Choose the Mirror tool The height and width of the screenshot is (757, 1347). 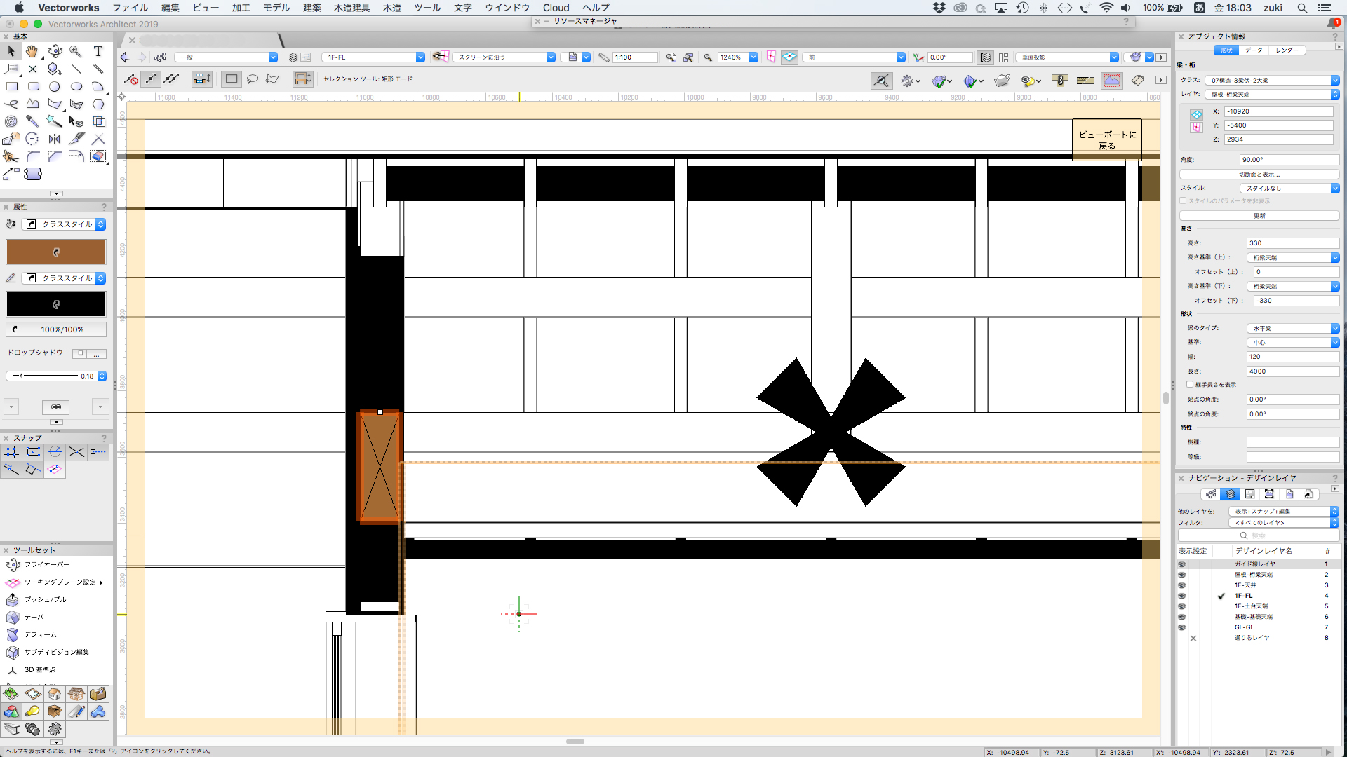coord(55,139)
